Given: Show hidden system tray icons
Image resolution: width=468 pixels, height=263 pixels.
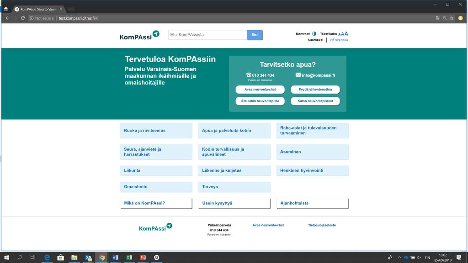Looking at the screenshot, I should click(x=399, y=258).
